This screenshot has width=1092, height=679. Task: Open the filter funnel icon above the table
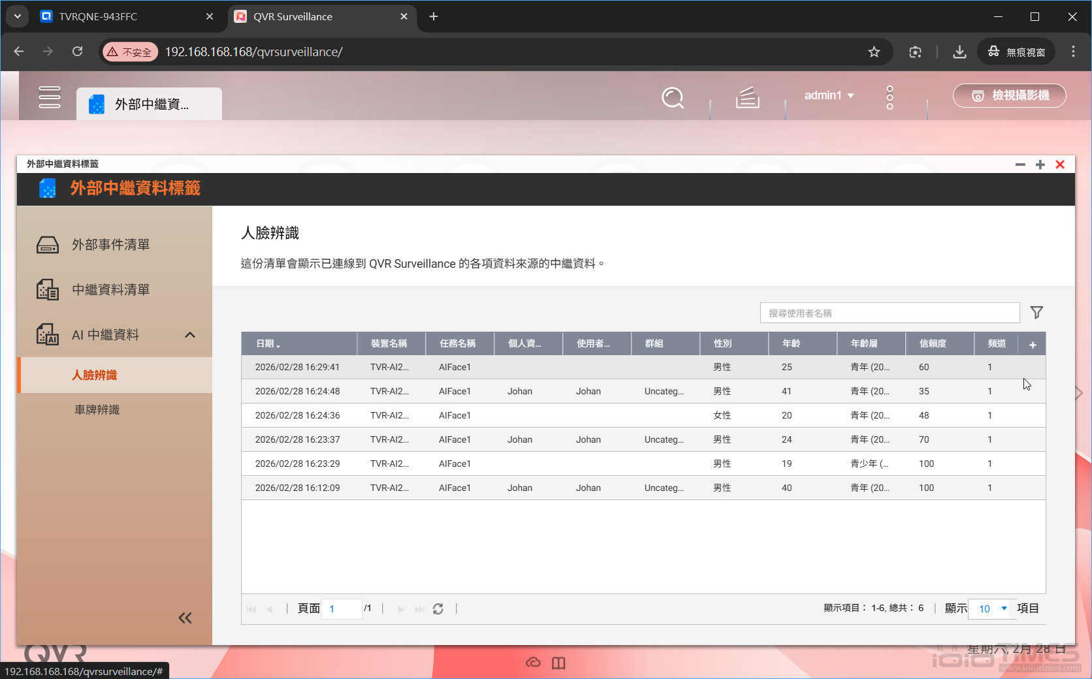coord(1036,312)
